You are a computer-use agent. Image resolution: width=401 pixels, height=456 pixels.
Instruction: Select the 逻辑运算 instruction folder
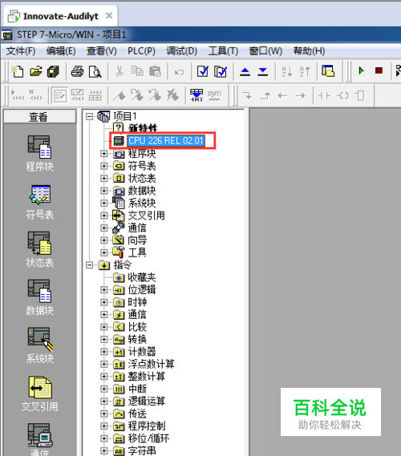147,401
